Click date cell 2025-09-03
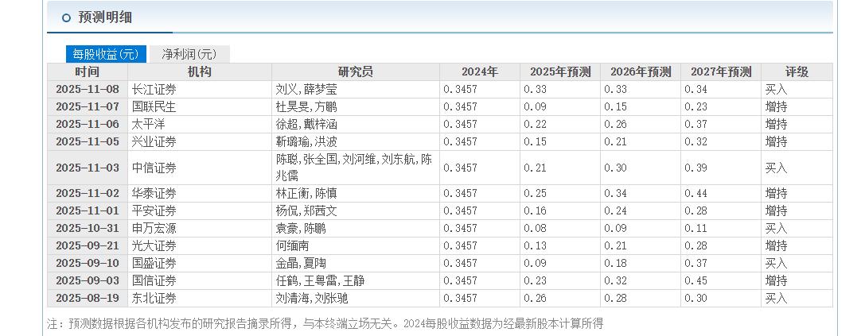 88,281
